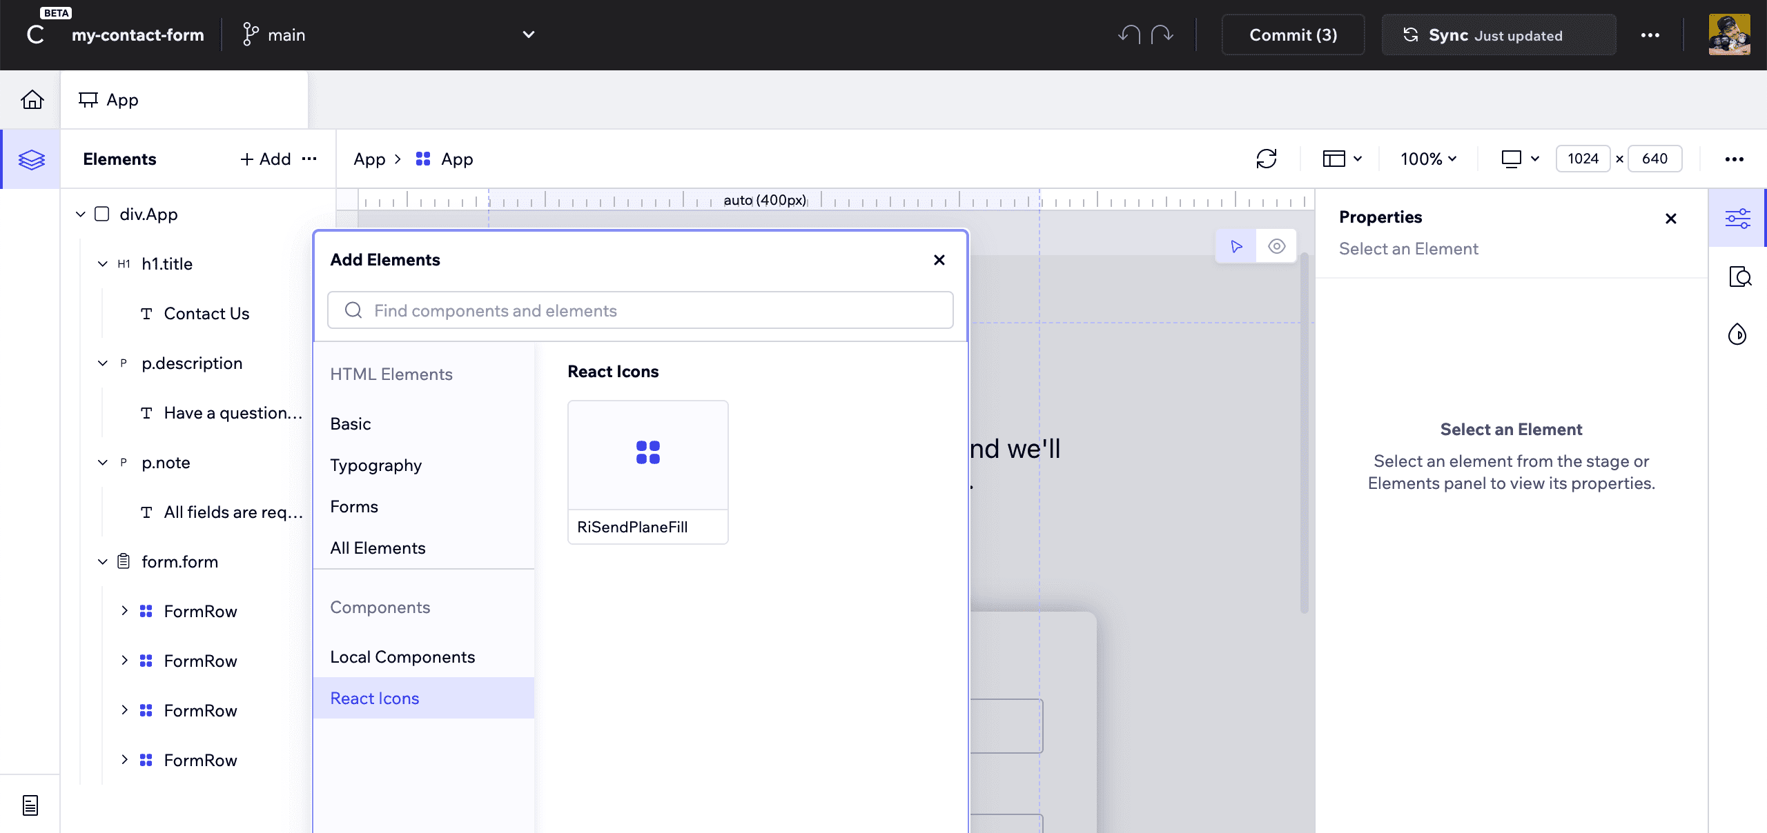The image size is (1767, 833).
Task: Edit the stage height 640 field
Action: [x=1654, y=159]
